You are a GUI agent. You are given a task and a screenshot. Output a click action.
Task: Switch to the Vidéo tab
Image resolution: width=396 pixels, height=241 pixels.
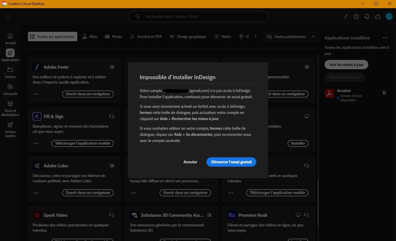[223, 37]
